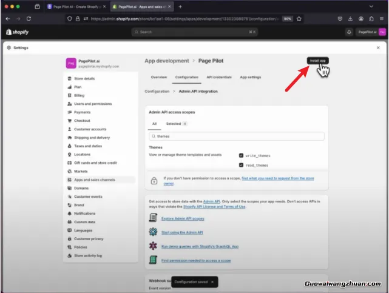The height and width of the screenshot is (293, 389).
Task: Open Shipping and delivery truck icon
Action: coord(69,138)
